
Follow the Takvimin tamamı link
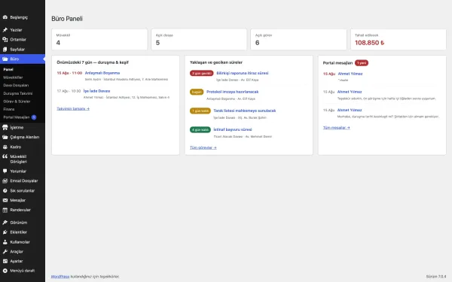point(73,108)
